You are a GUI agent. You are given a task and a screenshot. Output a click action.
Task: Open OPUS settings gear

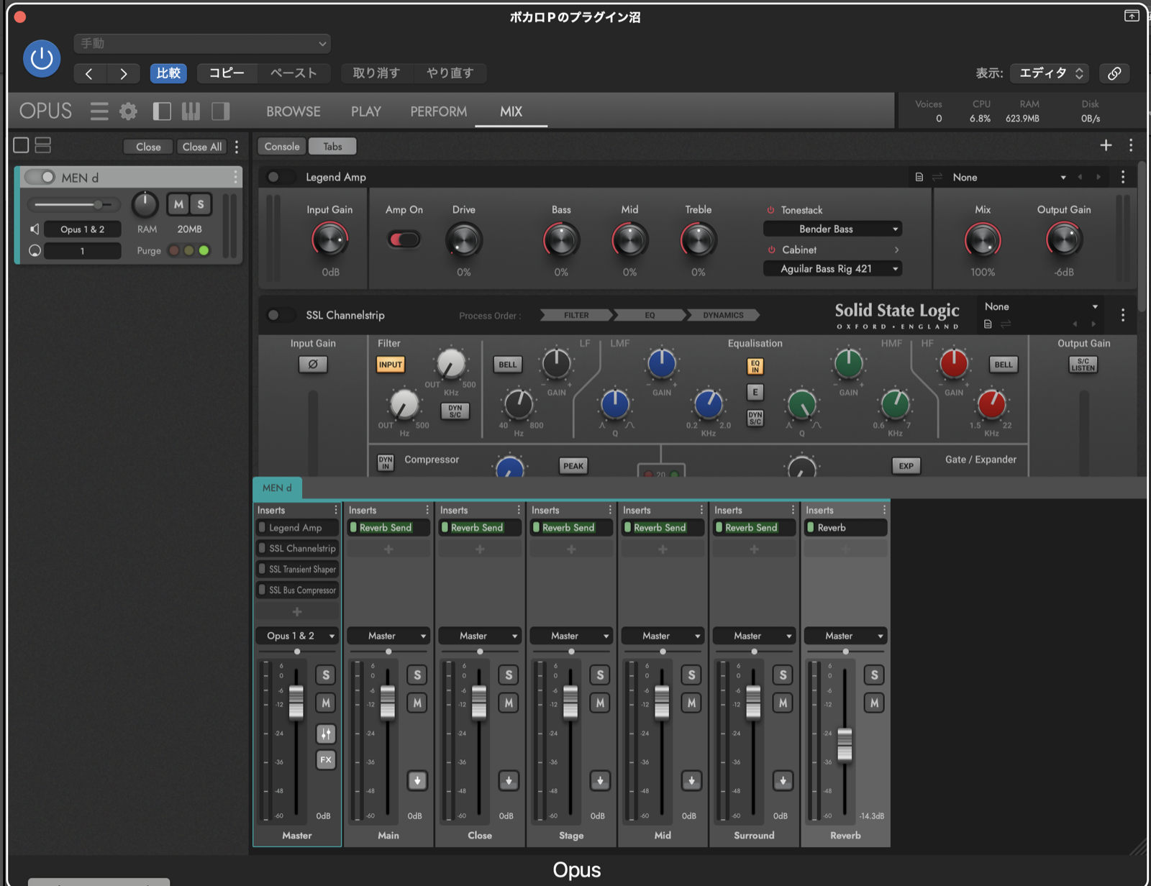128,111
